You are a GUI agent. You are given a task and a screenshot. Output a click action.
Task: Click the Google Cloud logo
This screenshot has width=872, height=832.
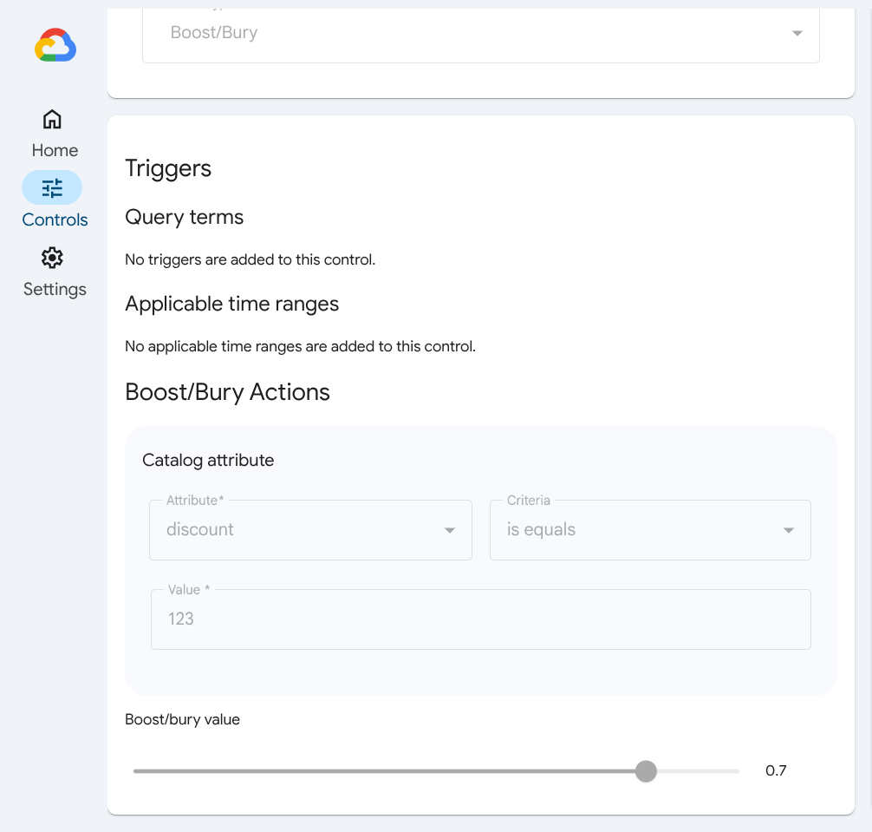coord(55,45)
